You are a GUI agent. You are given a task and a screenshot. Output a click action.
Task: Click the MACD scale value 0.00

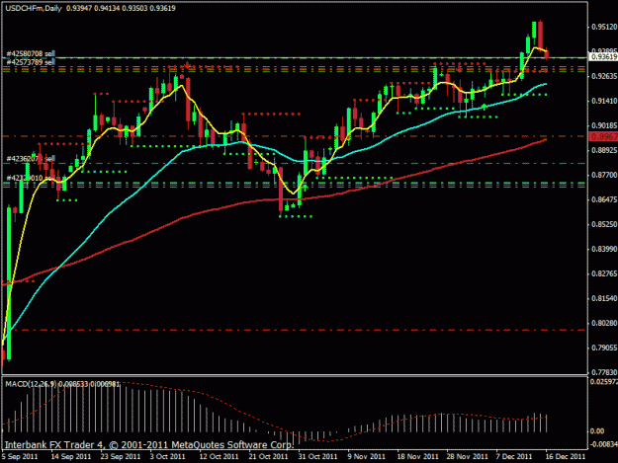coord(597,431)
